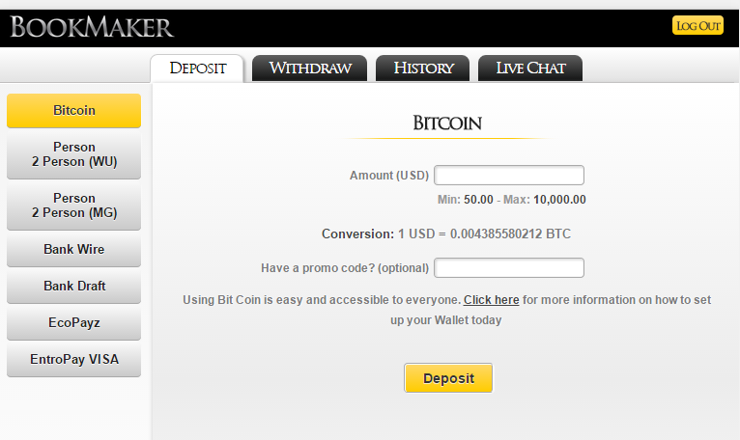Choose EntroPay VISA payment option
This screenshot has height=440, width=740.
[74, 360]
